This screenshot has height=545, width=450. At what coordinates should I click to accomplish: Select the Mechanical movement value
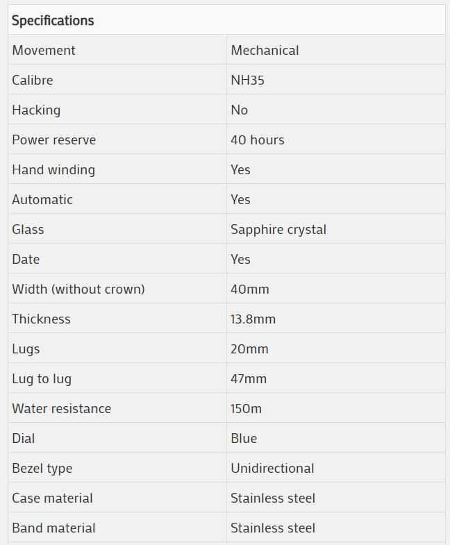265,51
